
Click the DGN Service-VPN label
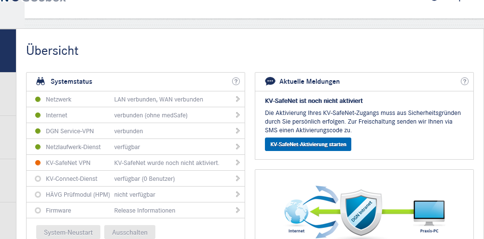70,131
